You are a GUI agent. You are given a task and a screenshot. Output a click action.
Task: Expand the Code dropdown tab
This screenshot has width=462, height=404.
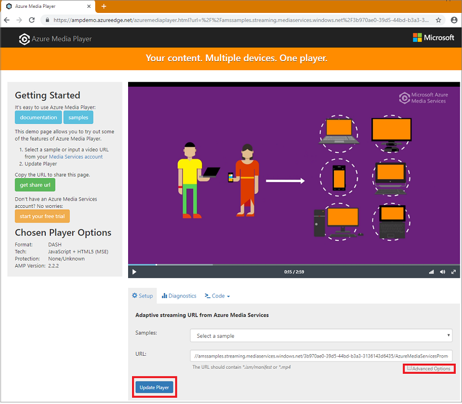pos(218,296)
